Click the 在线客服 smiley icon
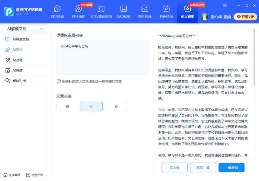The image size is (259, 181). coord(6,175)
